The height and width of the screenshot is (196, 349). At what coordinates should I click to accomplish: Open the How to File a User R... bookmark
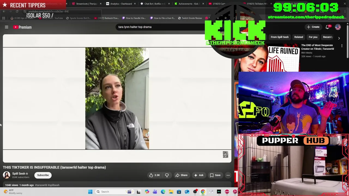coord(162,18)
